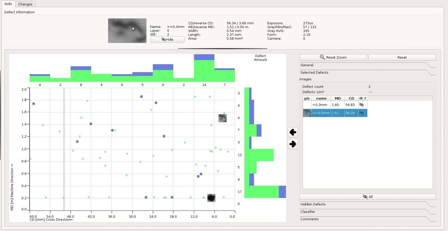This screenshot has height=231, width=448.
Task: Click the pic thumbnail in >=0.3mm row
Action: [x=307, y=113]
